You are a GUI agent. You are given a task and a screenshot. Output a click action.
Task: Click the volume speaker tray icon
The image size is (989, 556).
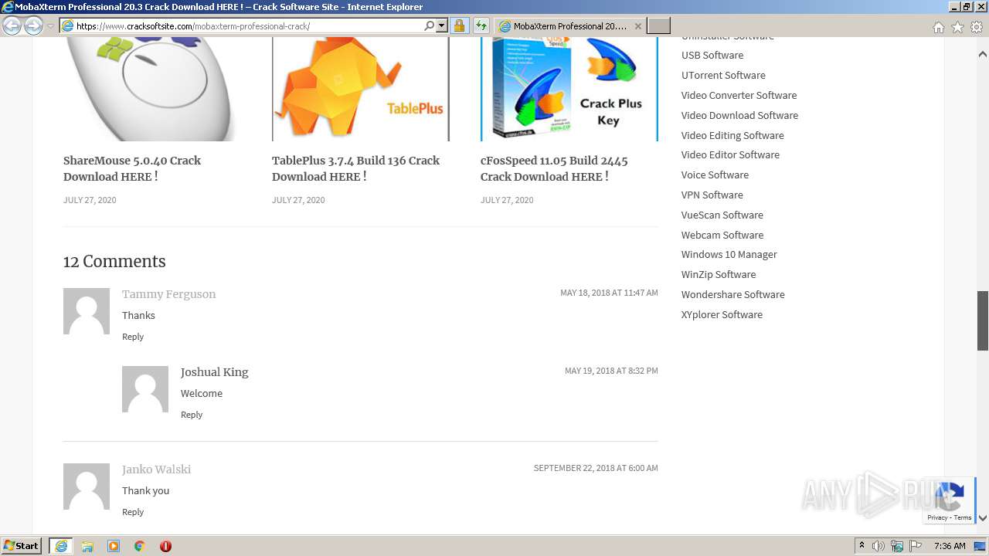tap(879, 546)
